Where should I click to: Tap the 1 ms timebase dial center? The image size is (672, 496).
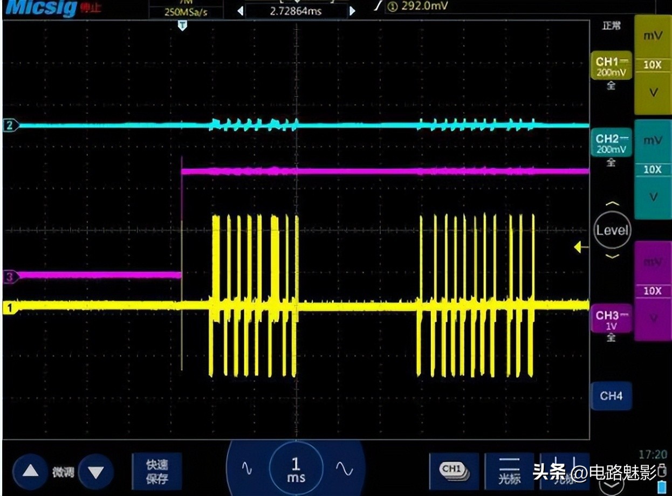point(296,469)
